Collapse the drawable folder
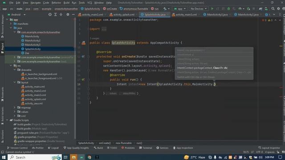The image size is (285, 160). (x=15, y=70)
